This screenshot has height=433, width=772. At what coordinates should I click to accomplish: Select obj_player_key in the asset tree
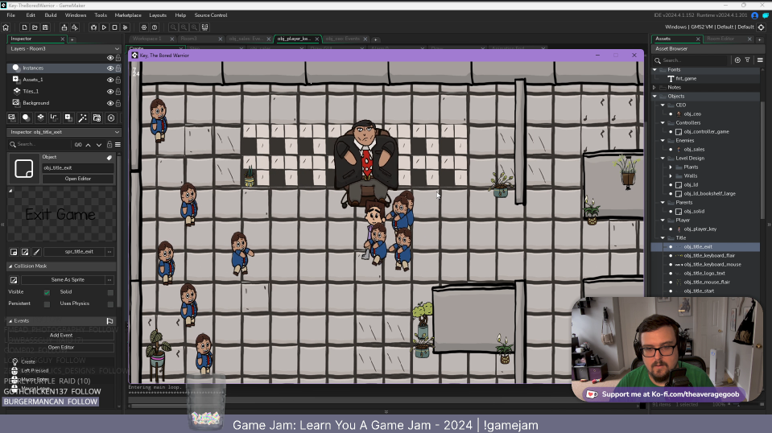[x=700, y=229]
